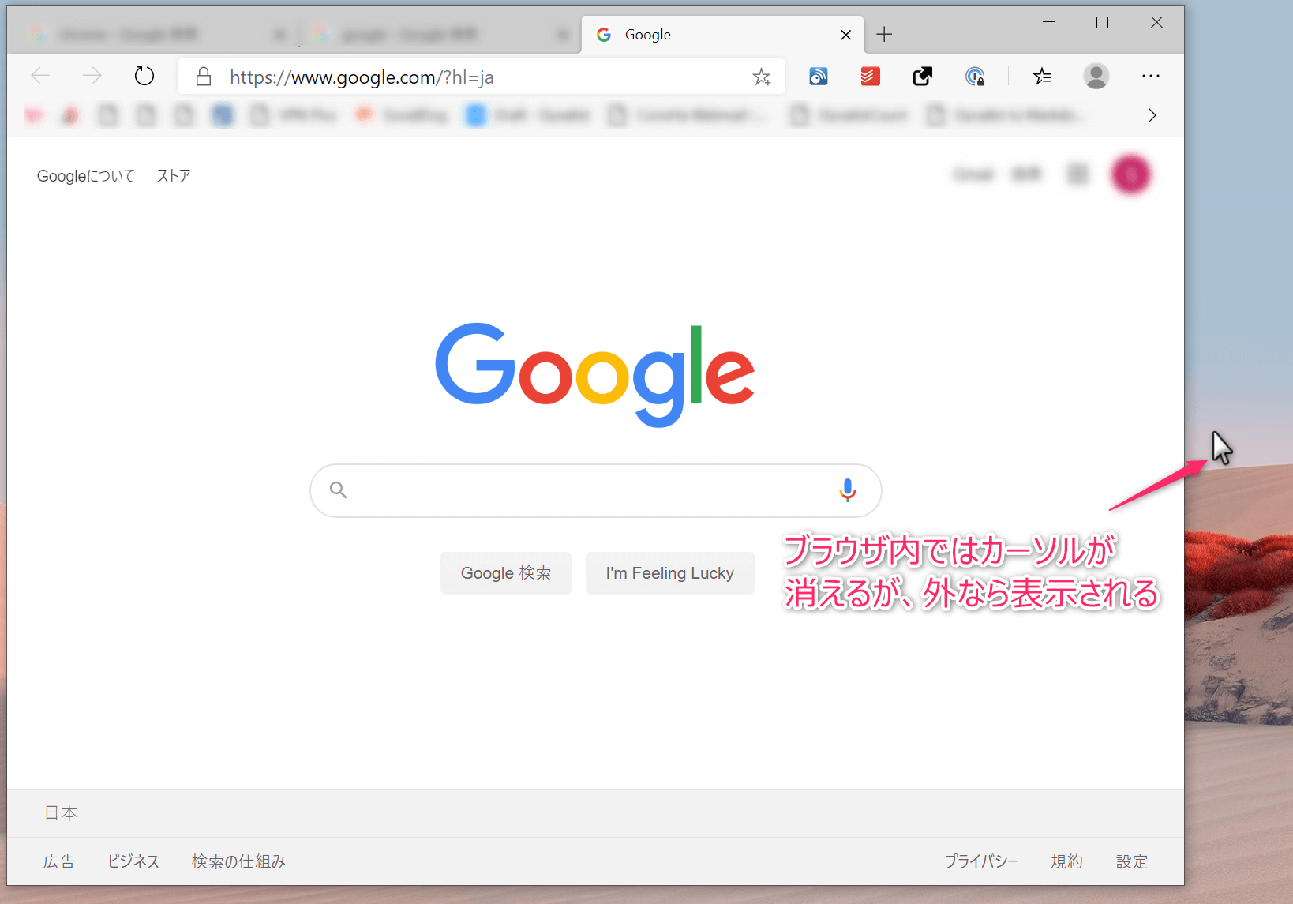Viewport: 1293px width, 904px height.
Task: Click the browser back arrow
Action: pos(40,76)
